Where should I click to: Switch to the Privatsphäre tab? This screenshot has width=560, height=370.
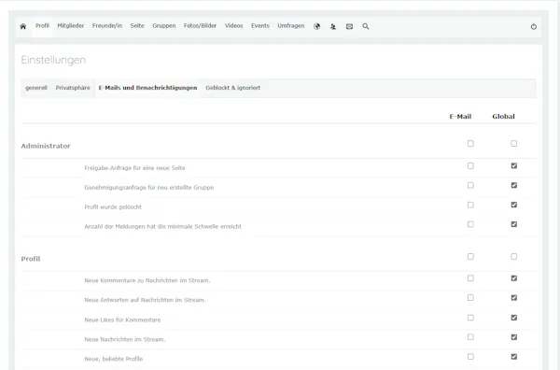tap(73, 88)
